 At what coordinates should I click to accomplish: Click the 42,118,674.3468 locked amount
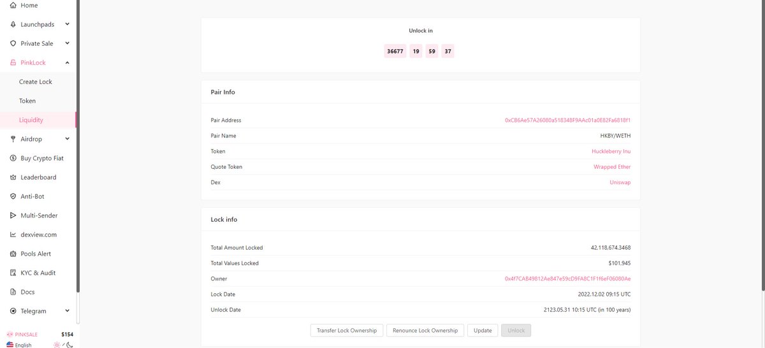pyautogui.click(x=611, y=248)
